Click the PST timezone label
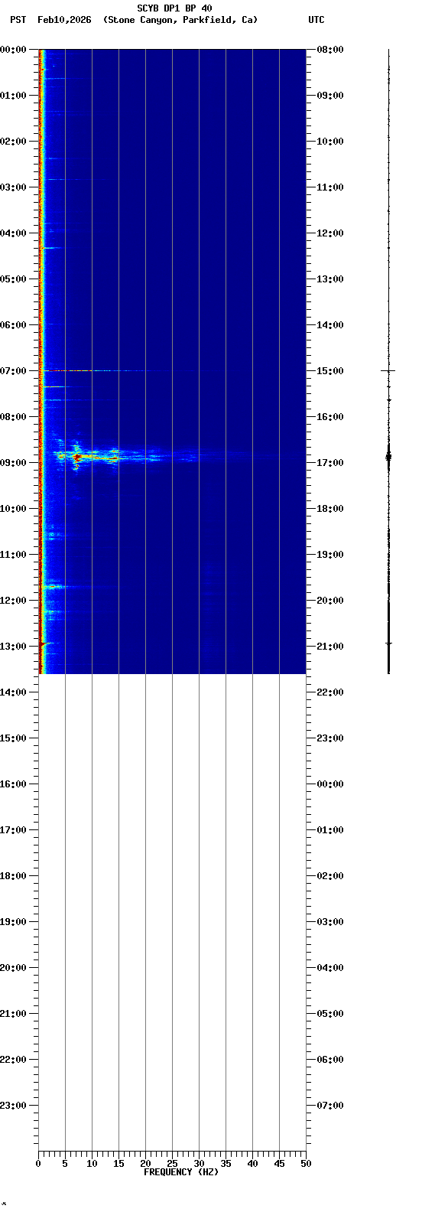Viewport: 422px width, 1212px height. [x=18, y=20]
